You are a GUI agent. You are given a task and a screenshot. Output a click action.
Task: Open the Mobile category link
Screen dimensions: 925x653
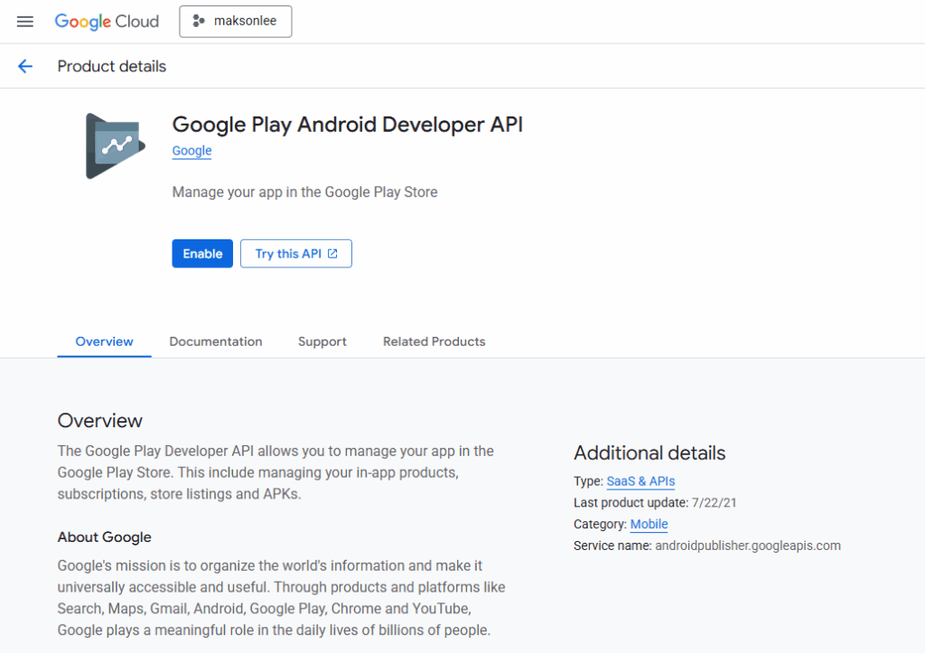(x=649, y=524)
